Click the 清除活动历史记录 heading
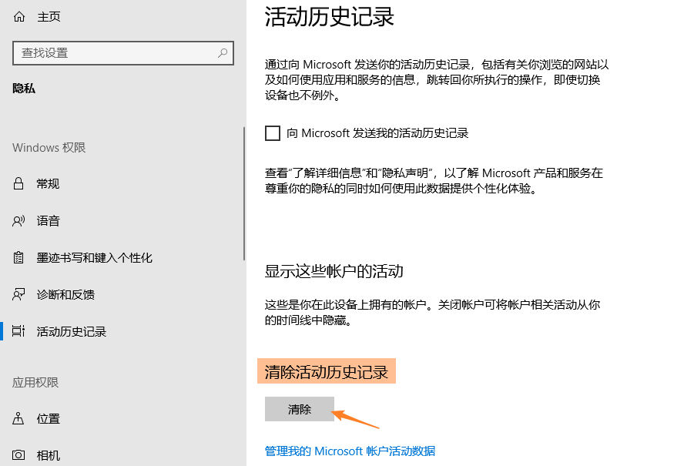The image size is (684, 466). click(327, 372)
